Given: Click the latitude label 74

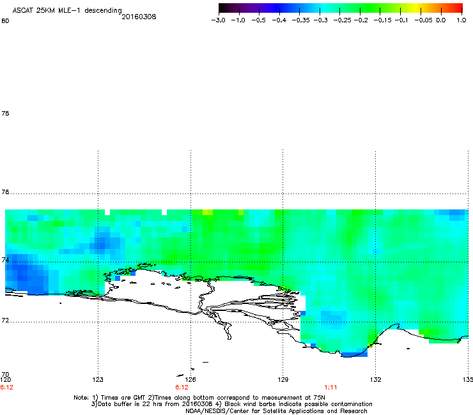Looking at the screenshot, I should pos(5,260).
